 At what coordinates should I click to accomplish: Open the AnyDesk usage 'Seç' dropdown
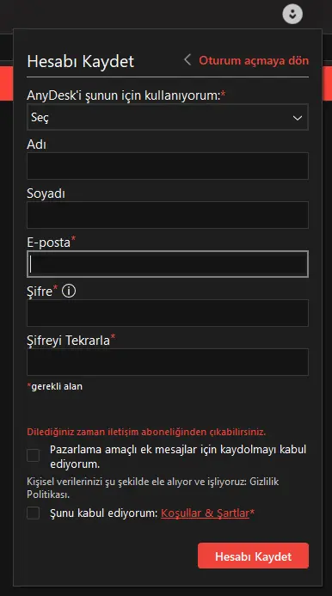168,118
